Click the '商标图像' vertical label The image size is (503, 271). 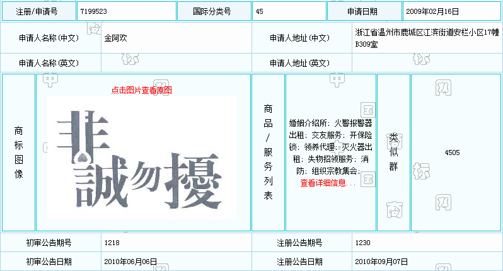(x=18, y=152)
